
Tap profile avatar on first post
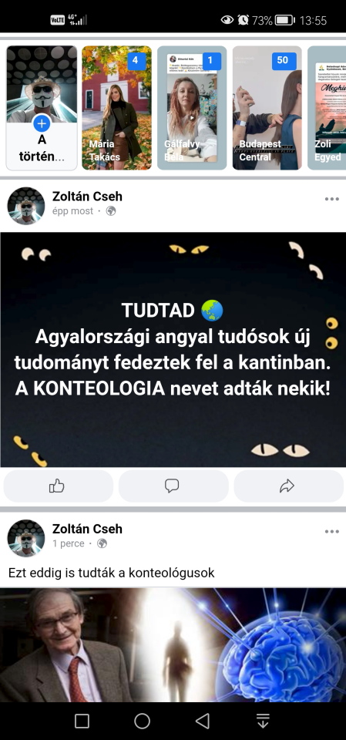tap(26, 206)
